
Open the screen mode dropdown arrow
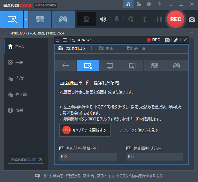[x=26, y=19]
